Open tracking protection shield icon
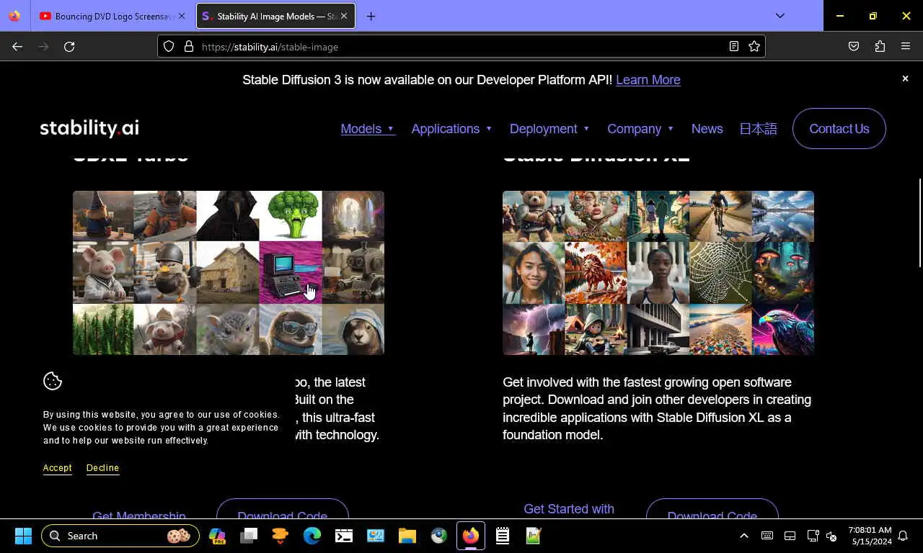Viewport: 923px width, 553px height. 169,46
